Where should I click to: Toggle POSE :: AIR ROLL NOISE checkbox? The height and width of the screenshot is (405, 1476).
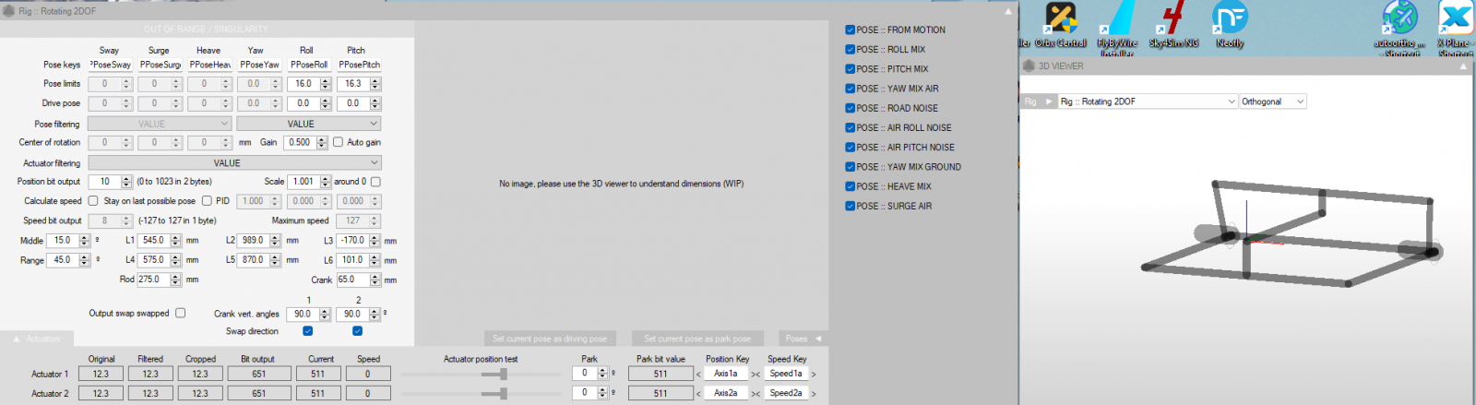pyautogui.click(x=850, y=127)
